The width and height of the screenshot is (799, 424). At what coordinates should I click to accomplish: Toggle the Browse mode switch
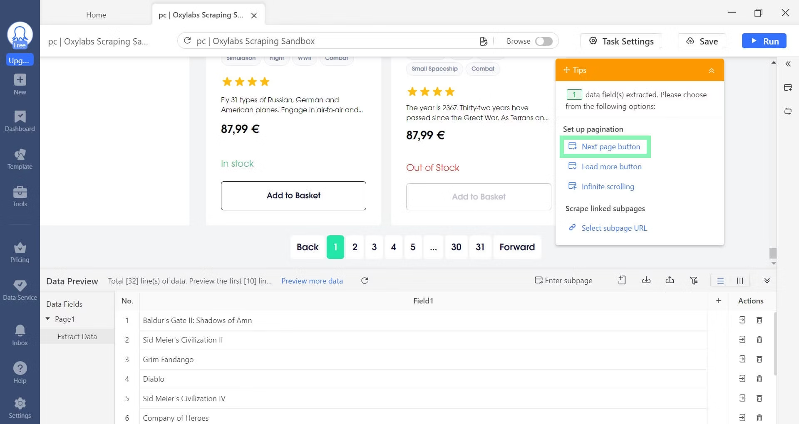tap(543, 41)
